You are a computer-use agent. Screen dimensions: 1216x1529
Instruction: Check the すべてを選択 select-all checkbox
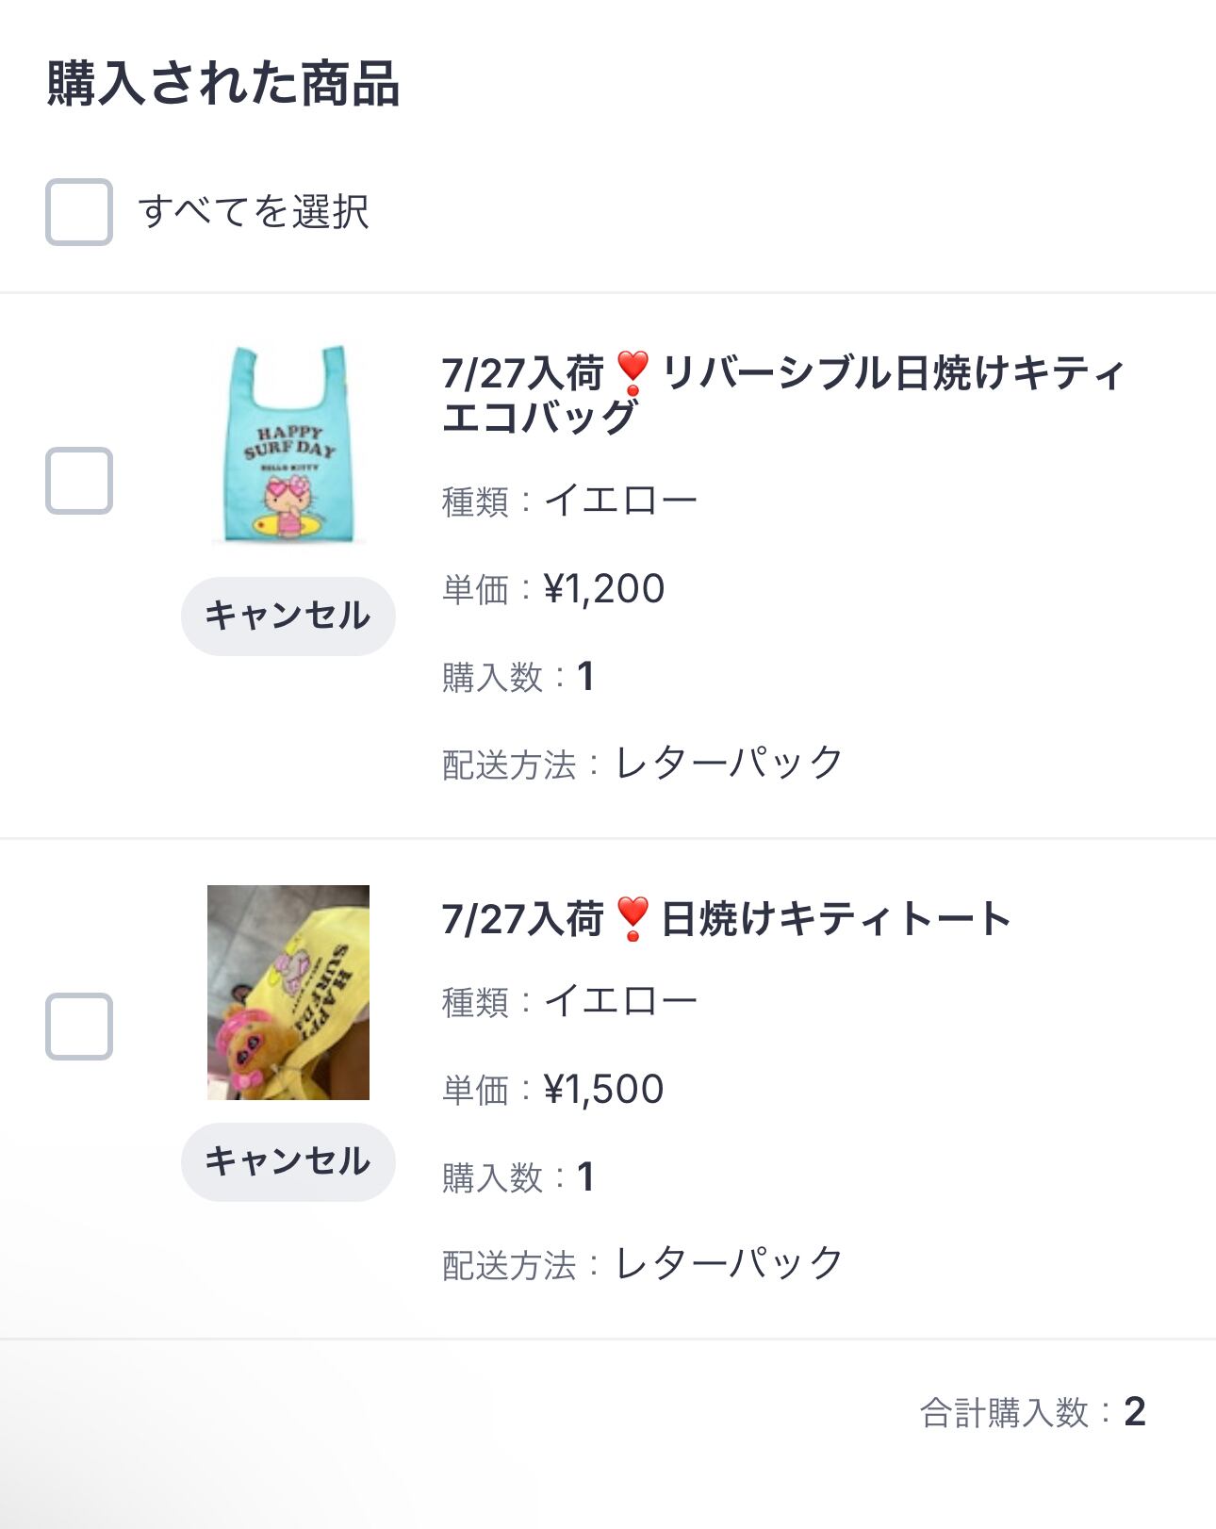point(79,212)
